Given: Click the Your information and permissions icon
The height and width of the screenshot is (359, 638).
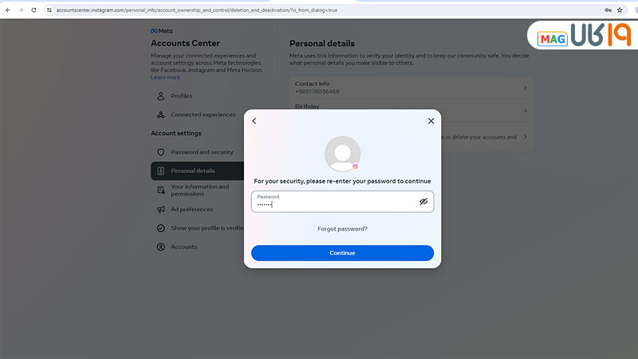Looking at the screenshot, I should [161, 190].
